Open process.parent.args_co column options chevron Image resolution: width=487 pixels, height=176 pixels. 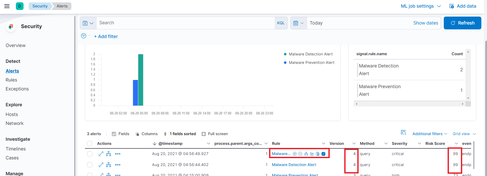pyautogui.click(x=266, y=144)
